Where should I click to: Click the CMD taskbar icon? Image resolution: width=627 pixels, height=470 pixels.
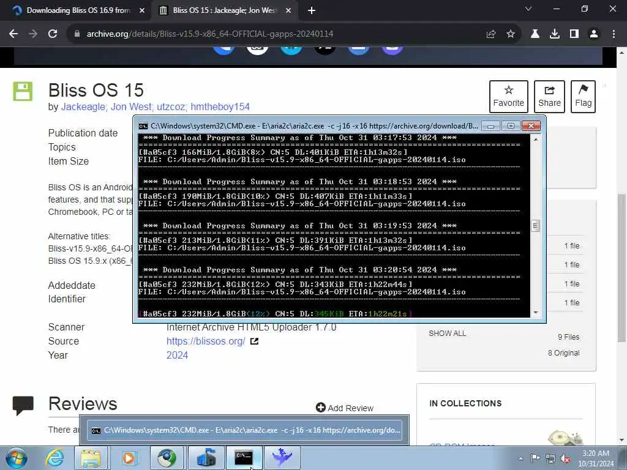point(244,458)
